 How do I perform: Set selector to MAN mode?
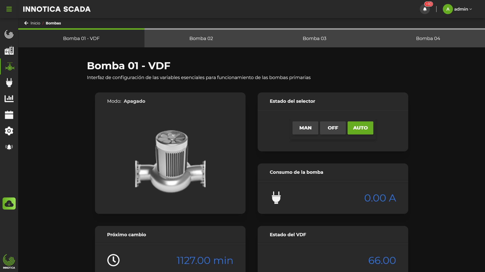305,128
